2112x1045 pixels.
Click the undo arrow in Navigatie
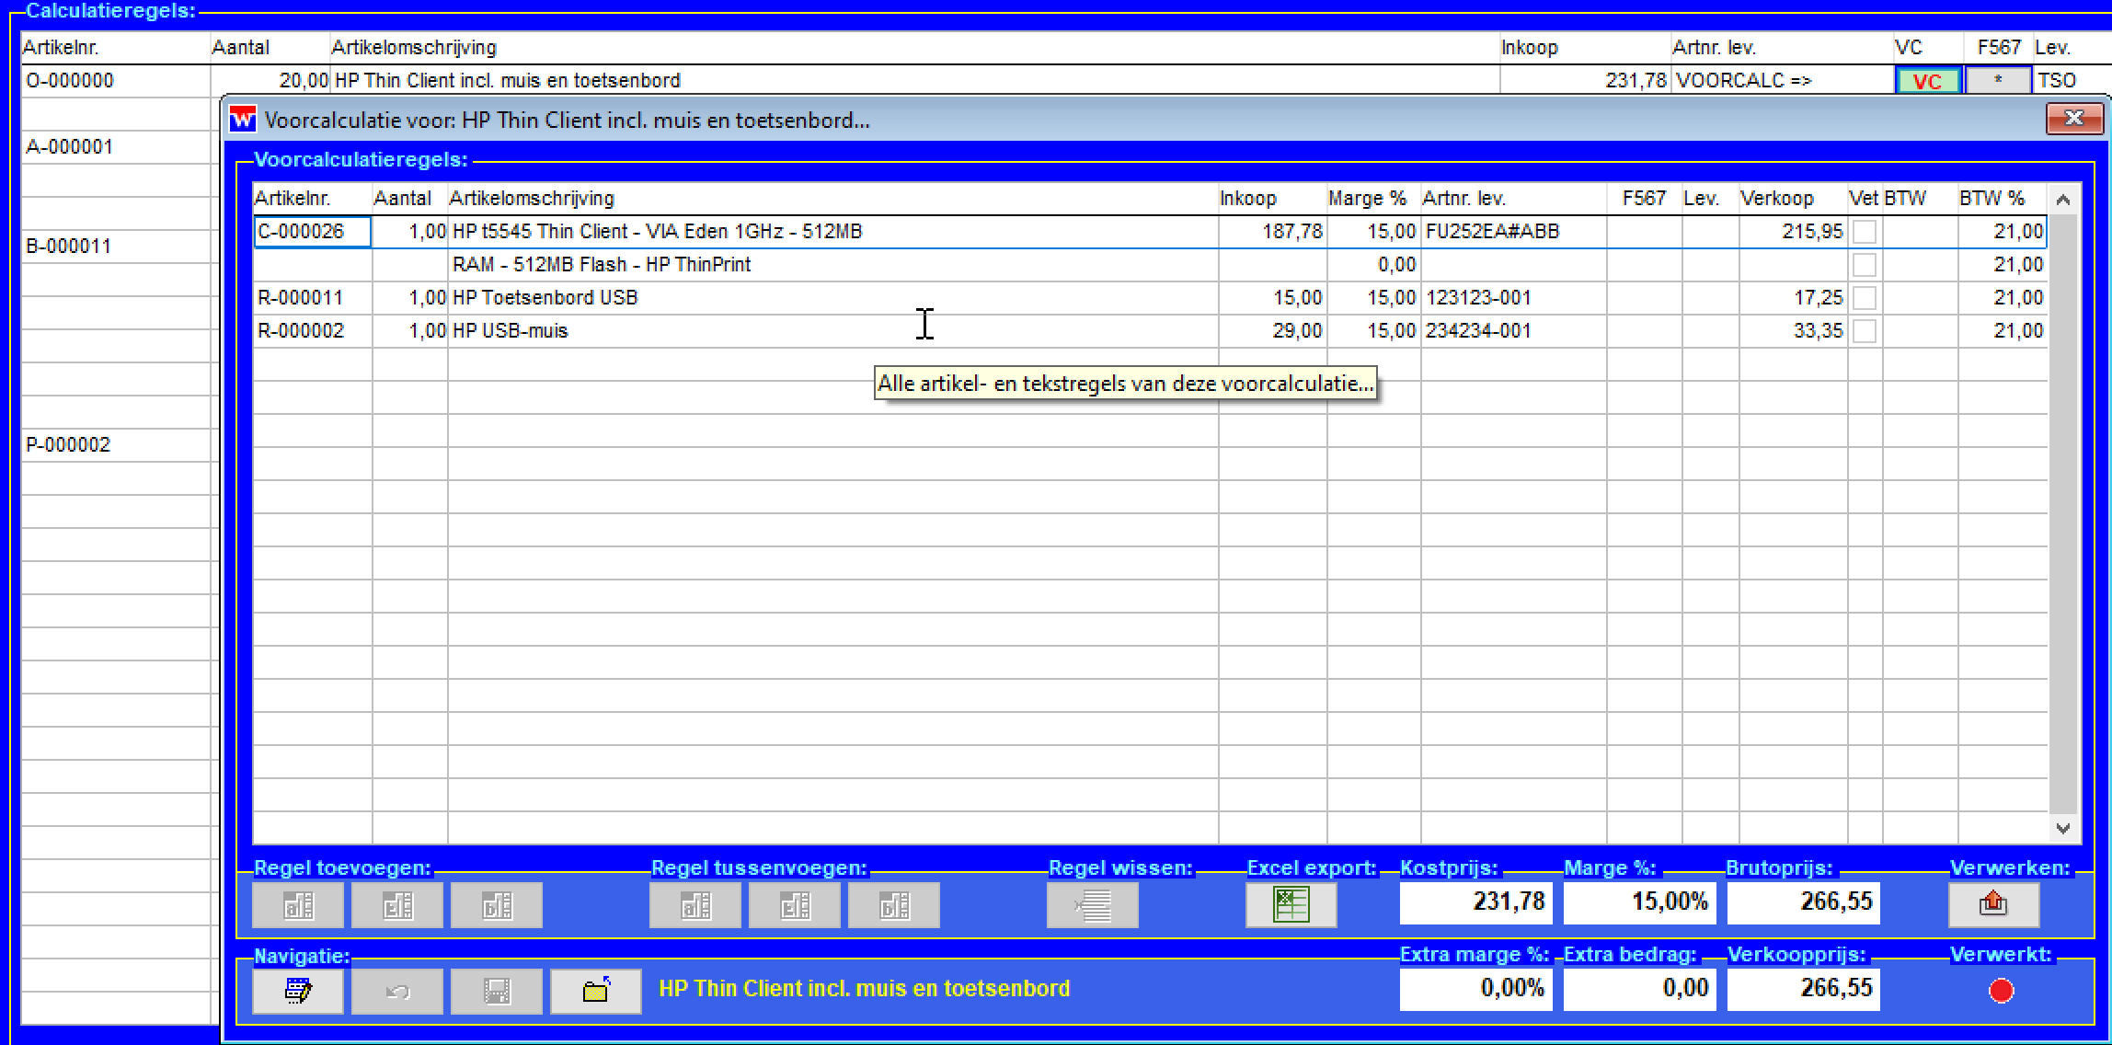pos(397,992)
